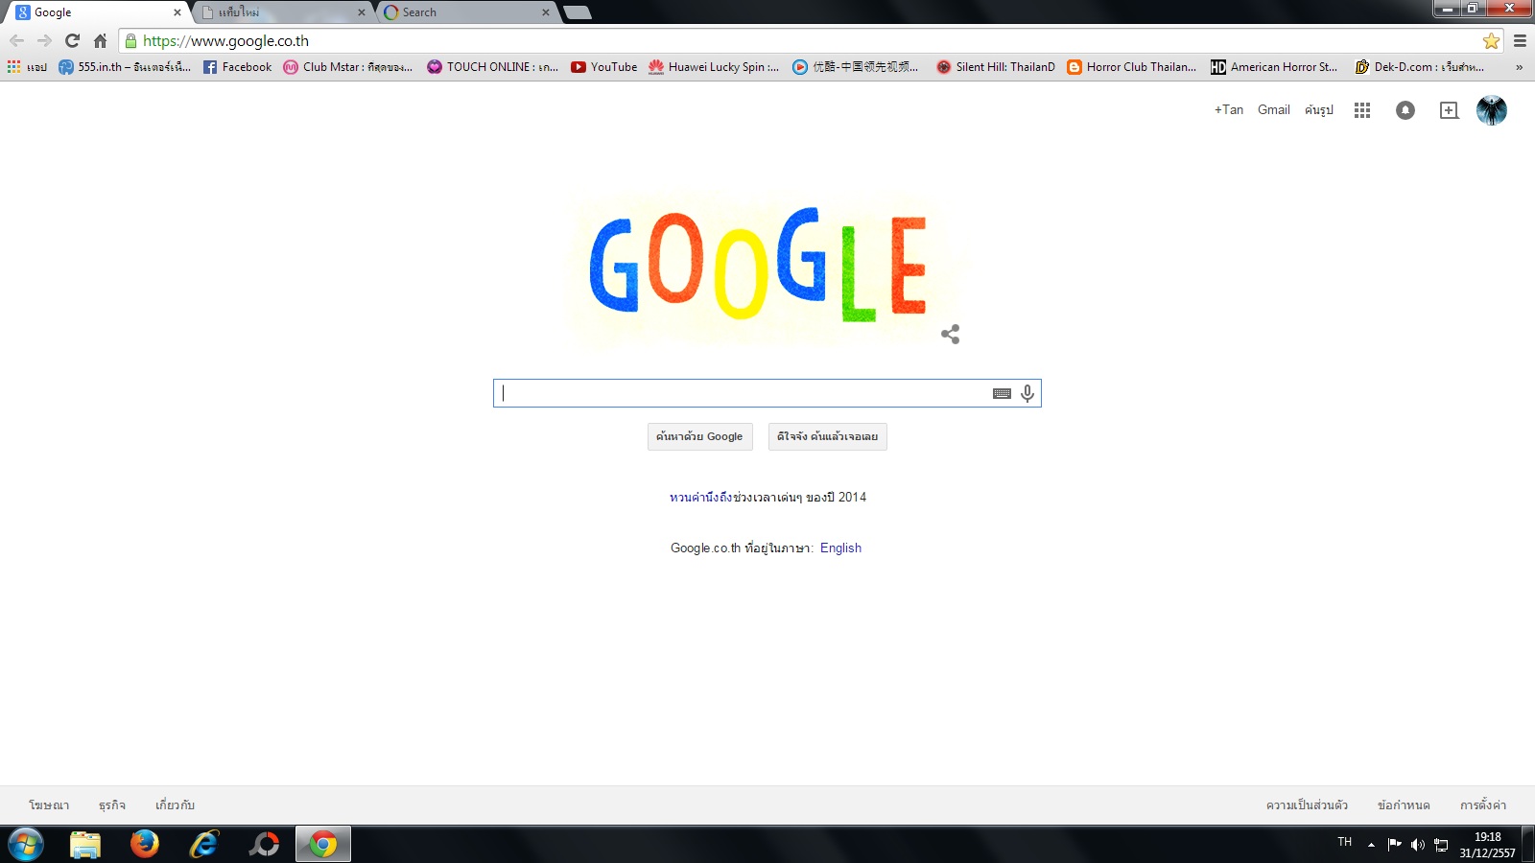Open the Google apps grid
Image resolution: width=1535 pixels, height=863 pixels.
(1362, 110)
